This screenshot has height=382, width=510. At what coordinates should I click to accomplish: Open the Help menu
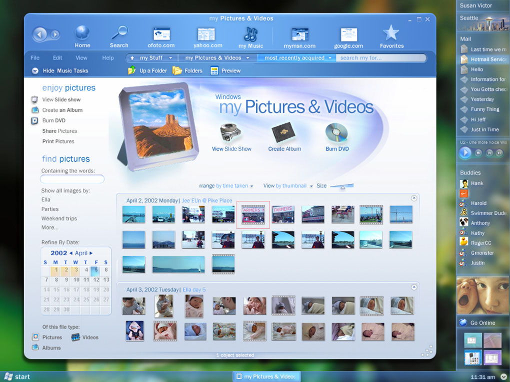click(x=108, y=58)
